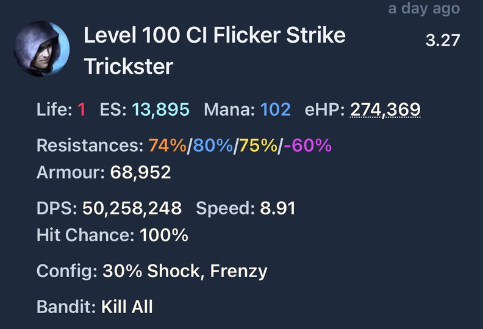The width and height of the screenshot is (483, 329).
Task: Click the eHP label text
Action: tap(323, 110)
